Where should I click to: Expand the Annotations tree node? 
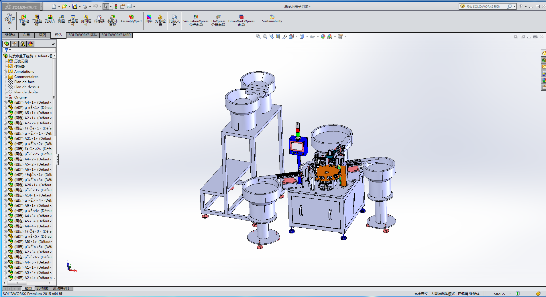[5, 72]
